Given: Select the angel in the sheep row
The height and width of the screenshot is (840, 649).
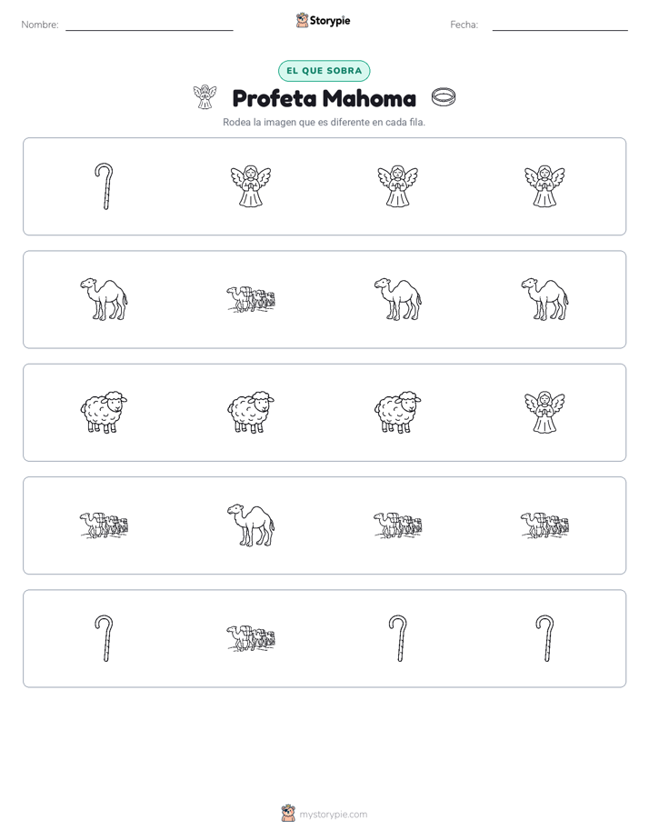Looking at the screenshot, I should [x=544, y=413].
